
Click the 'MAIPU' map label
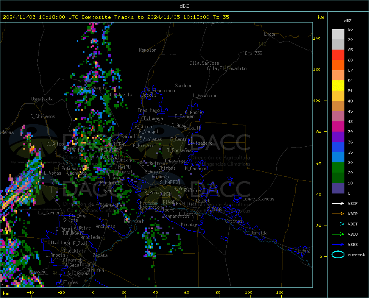coord(124,167)
